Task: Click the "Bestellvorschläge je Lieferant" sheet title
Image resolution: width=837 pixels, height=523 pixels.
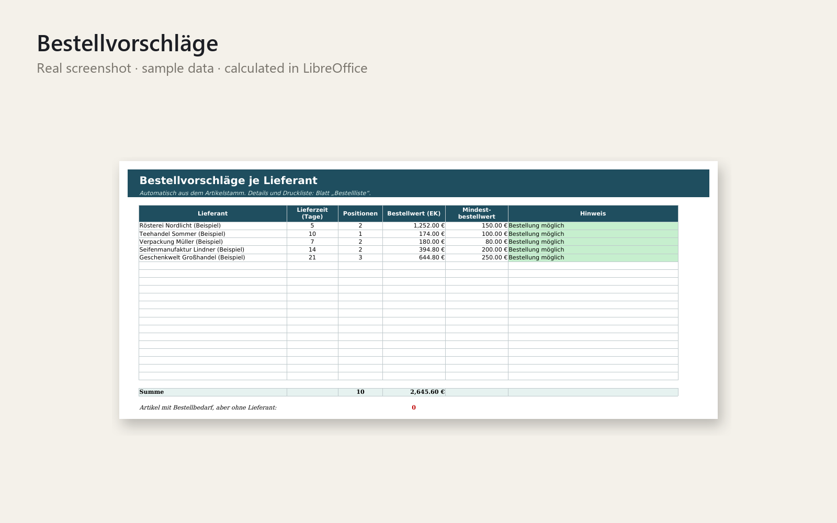Action: (228, 180)
